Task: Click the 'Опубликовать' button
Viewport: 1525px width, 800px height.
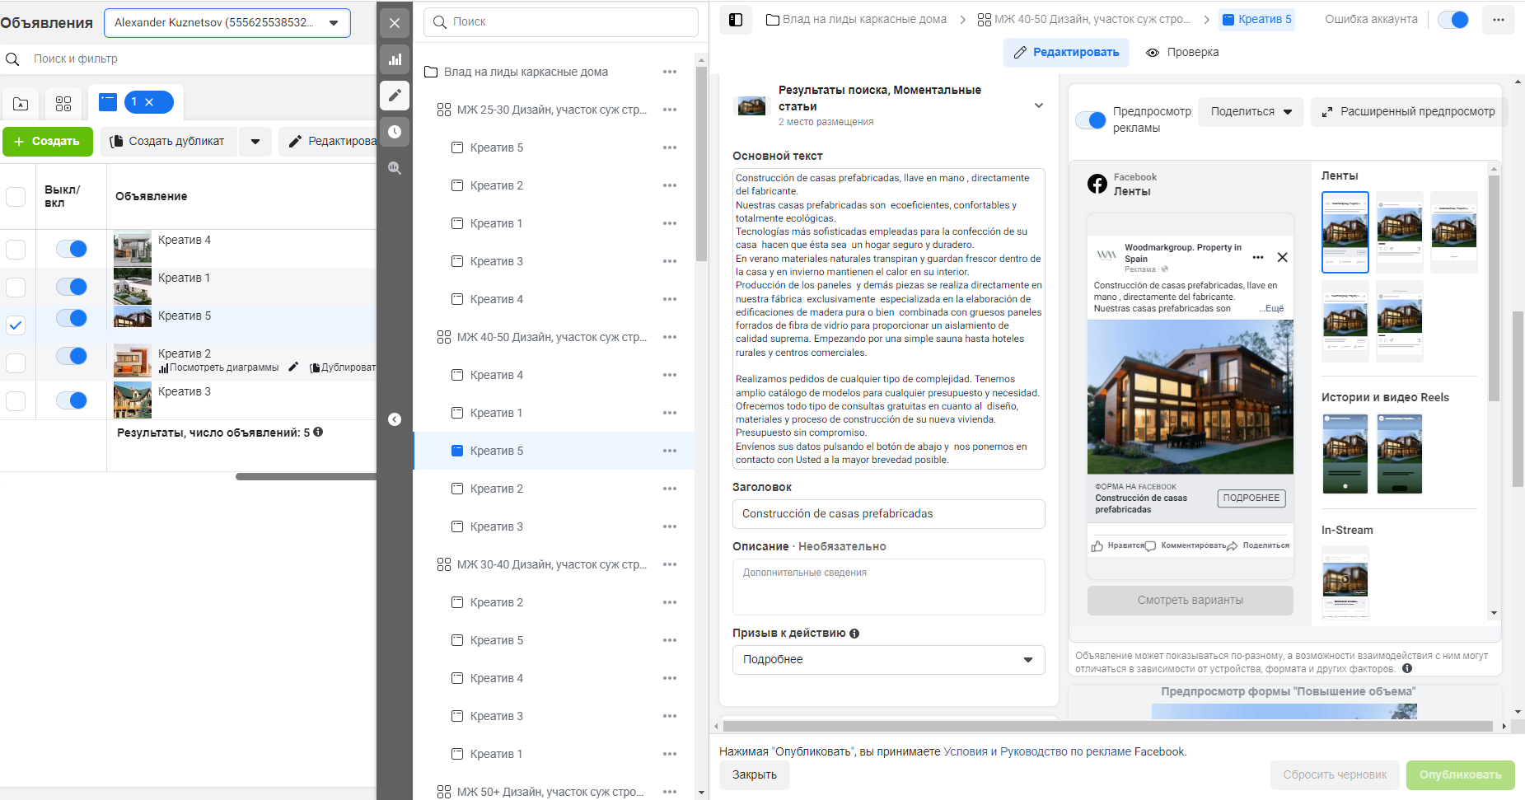Action: click(x=1461, y=775)
